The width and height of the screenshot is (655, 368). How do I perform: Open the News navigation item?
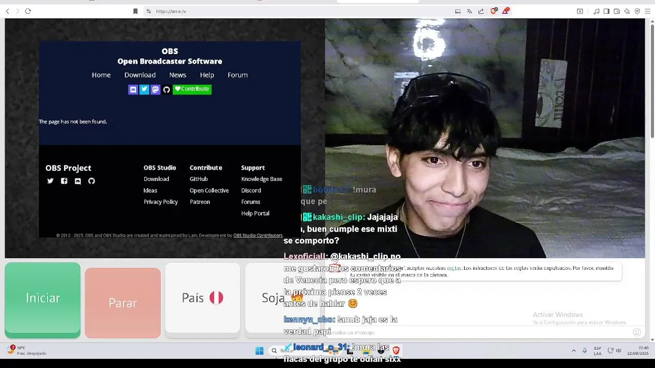coord(178,75)
